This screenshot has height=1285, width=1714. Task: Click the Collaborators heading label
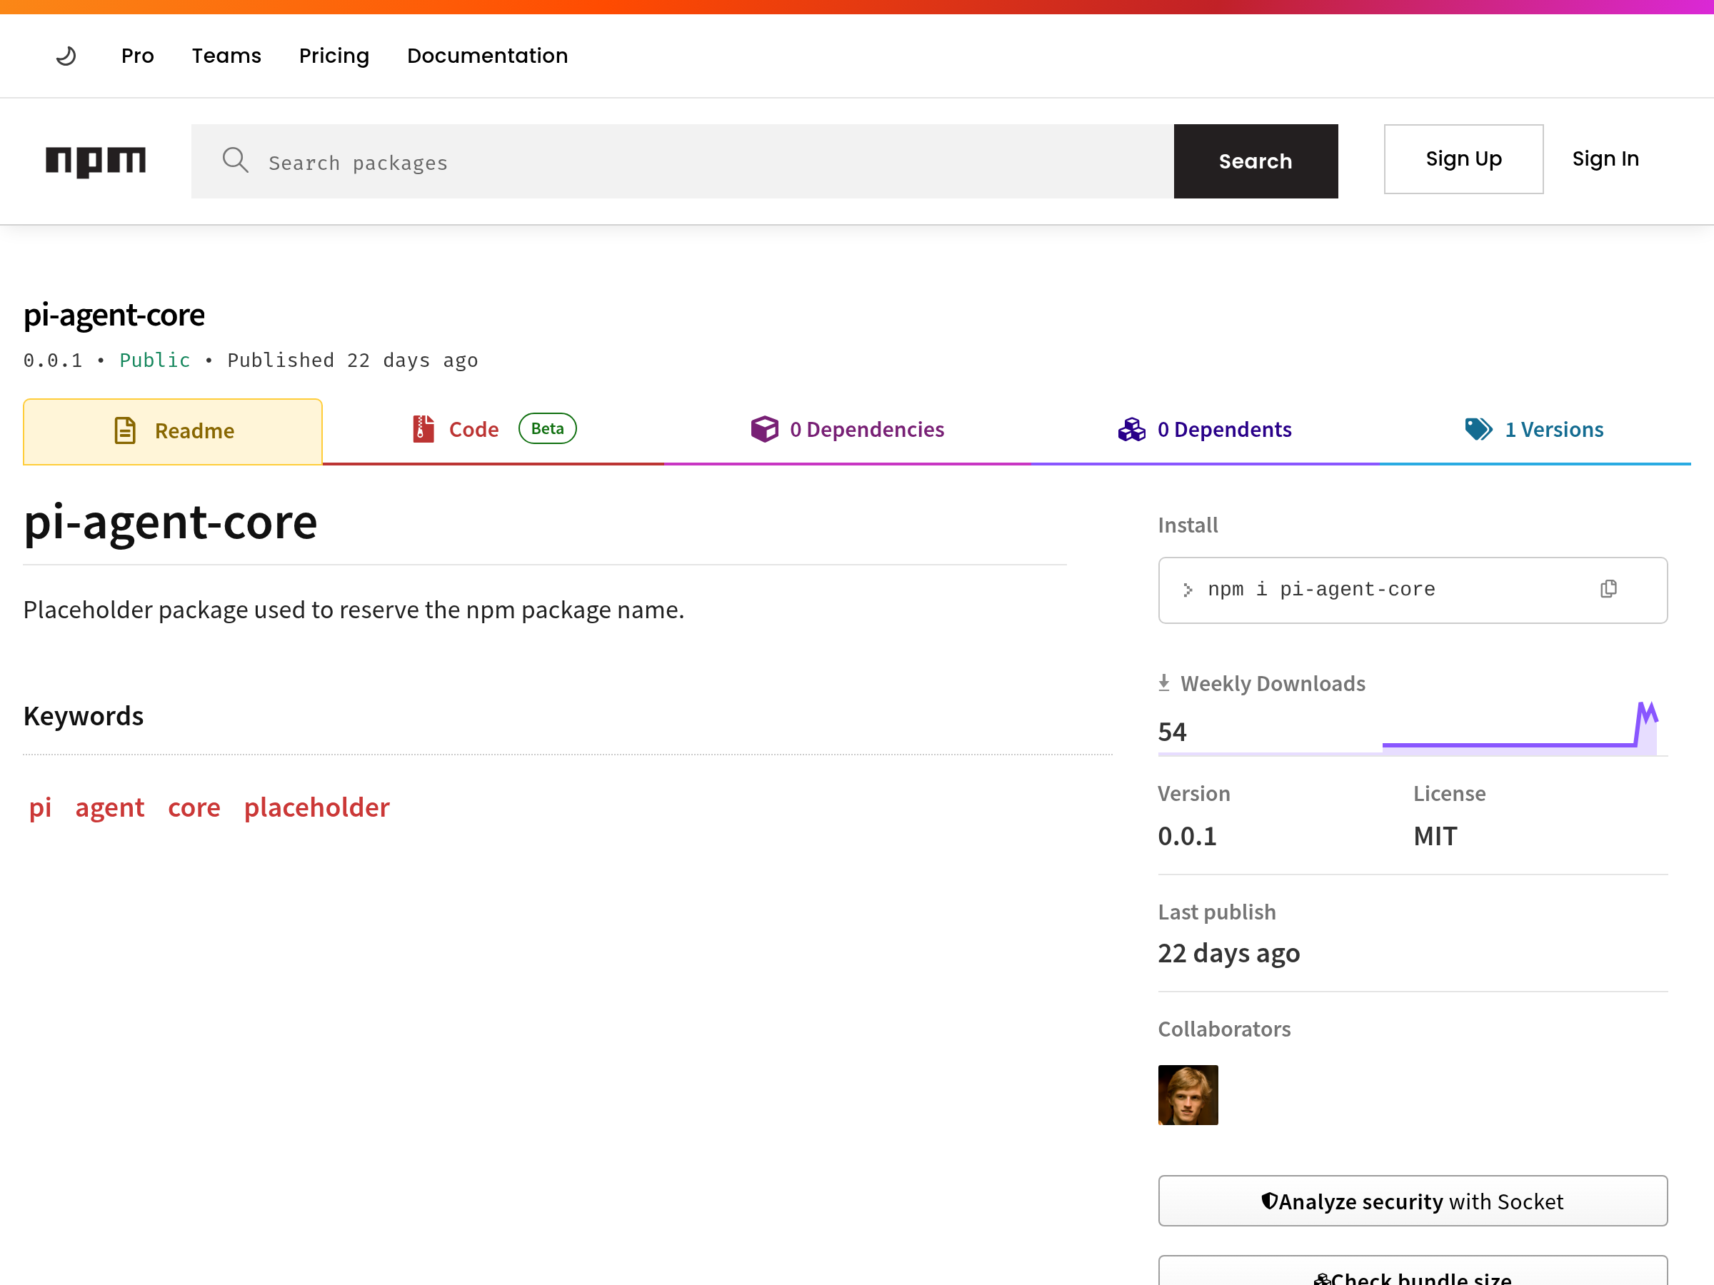tap(1224, 1029)
